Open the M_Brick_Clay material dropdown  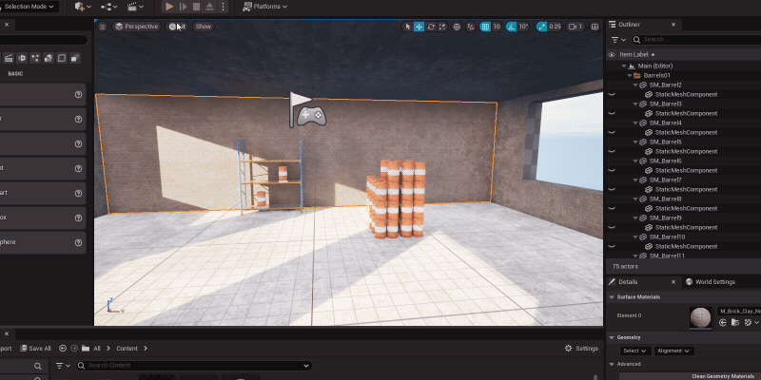pos(739,312)
